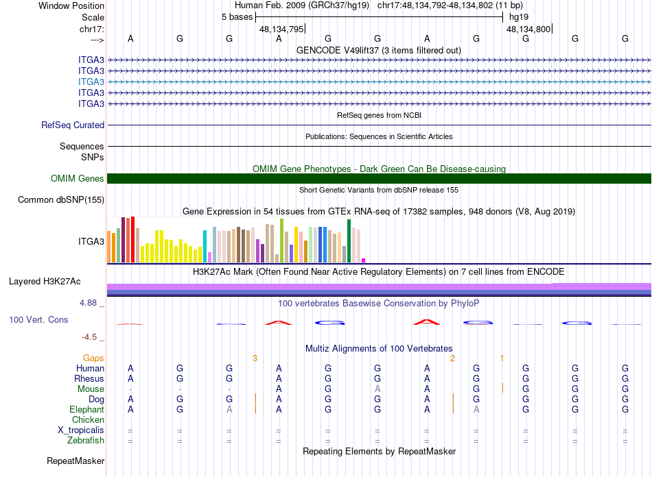652x477 pixels.
Task: Click the Mouse alignment row label
Action: [x=91, y=389]
